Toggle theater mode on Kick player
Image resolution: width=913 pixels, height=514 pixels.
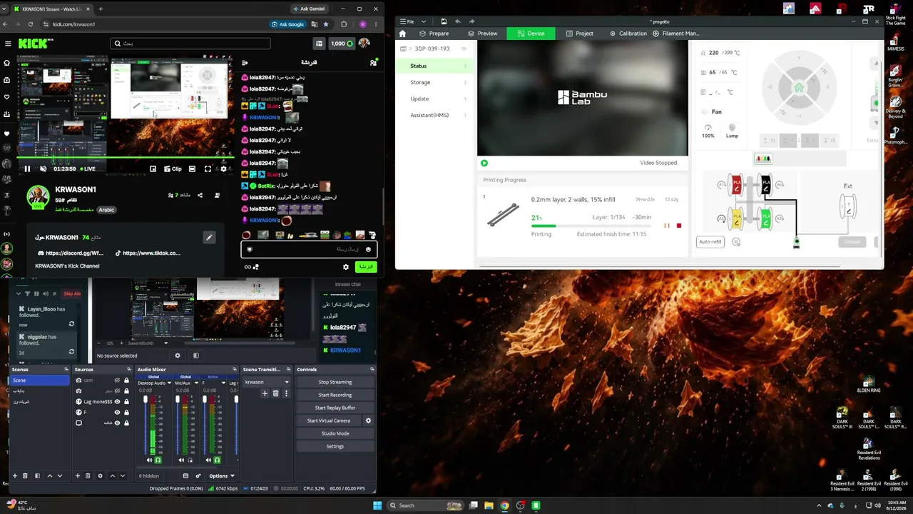click(x=192, y=169)
